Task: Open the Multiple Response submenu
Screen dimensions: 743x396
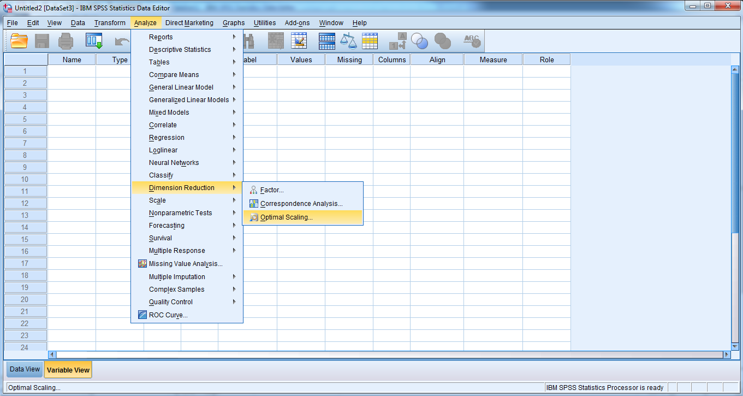Action: pyautogui.click(x=187, y=251)
